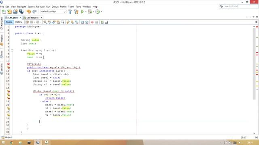Open the Help menu
This screenshot has width=259, height=145.
[95, 6]
